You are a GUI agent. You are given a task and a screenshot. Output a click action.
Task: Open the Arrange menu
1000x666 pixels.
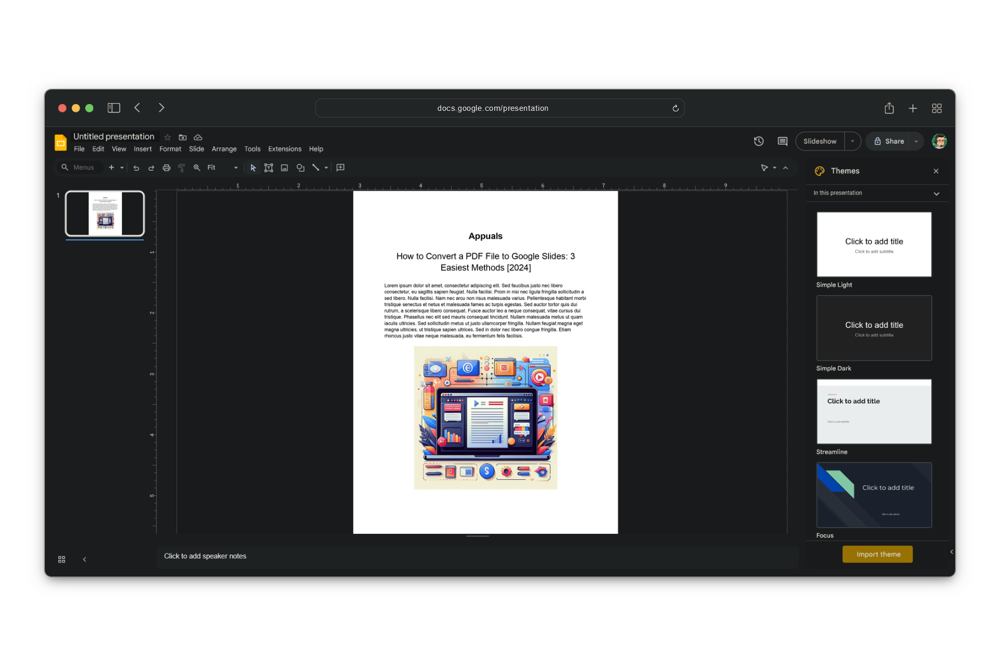coord(224,149)
